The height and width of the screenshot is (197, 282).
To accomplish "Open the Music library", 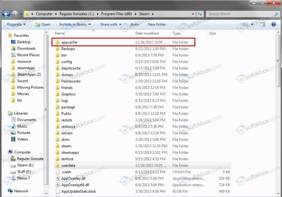I will (x=19, y=126).
